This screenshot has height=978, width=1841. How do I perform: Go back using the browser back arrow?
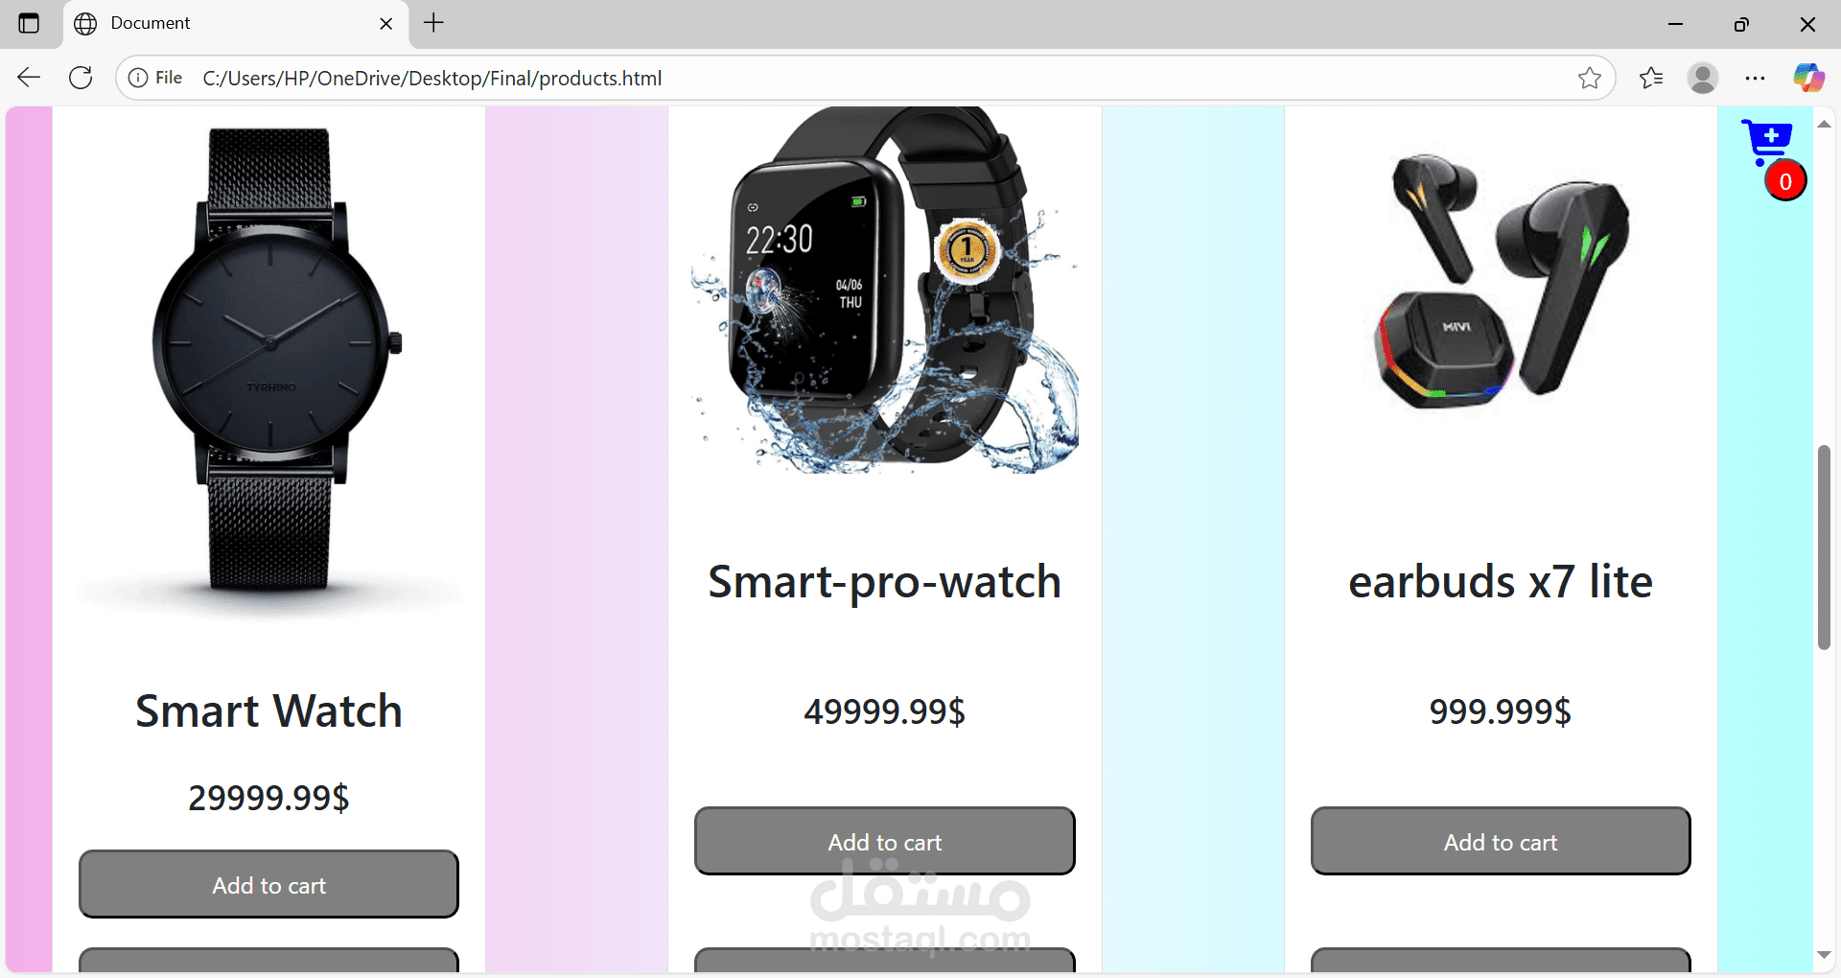[29, 78]
